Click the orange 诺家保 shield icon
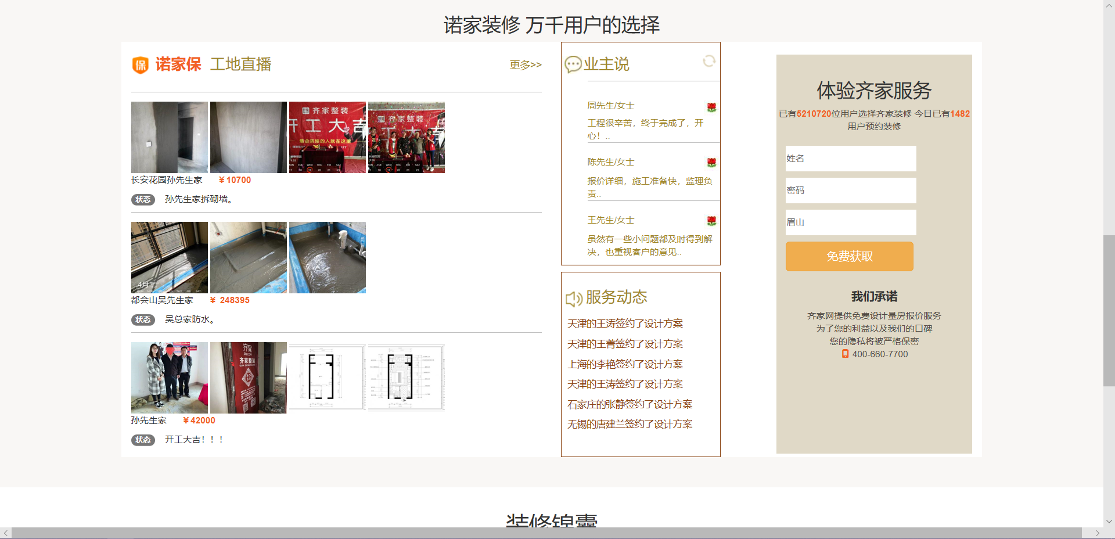This screenshot has height=539, width=1115. 141,65
